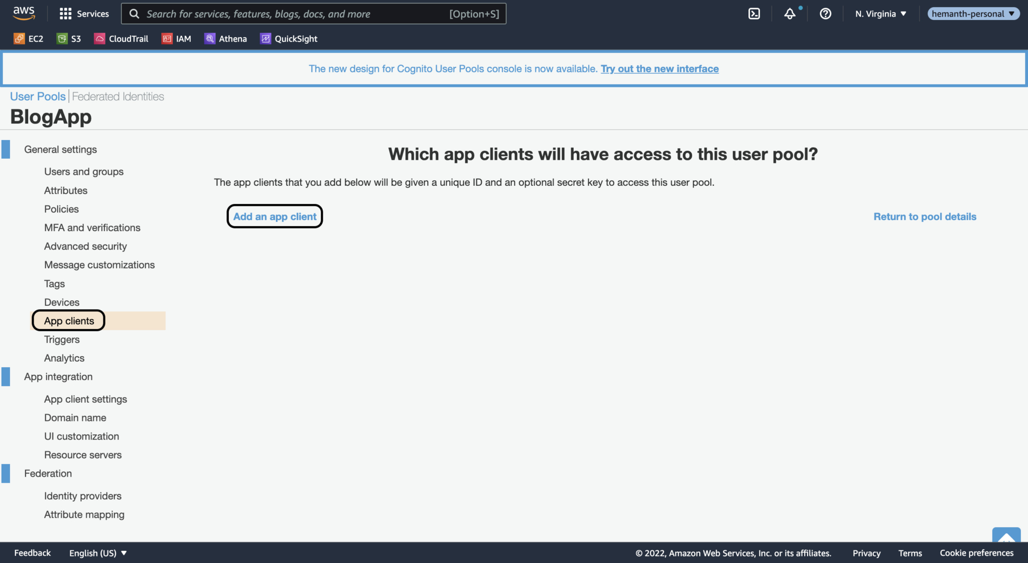Viewport: 1028px width, 563px height.
Task: Open UI customization settings
Action: pos(81,436)
